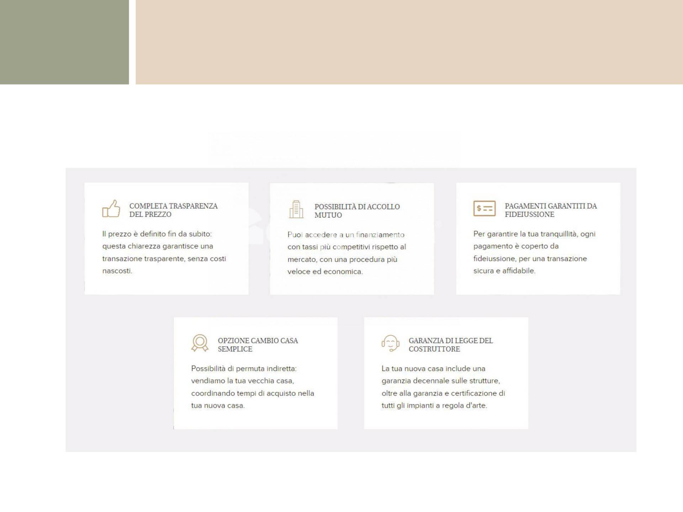
Task: Click the paragraph starting 'Possibilità di permuta indiretta'
Action: pyautogui.click(x=252, y=387)
